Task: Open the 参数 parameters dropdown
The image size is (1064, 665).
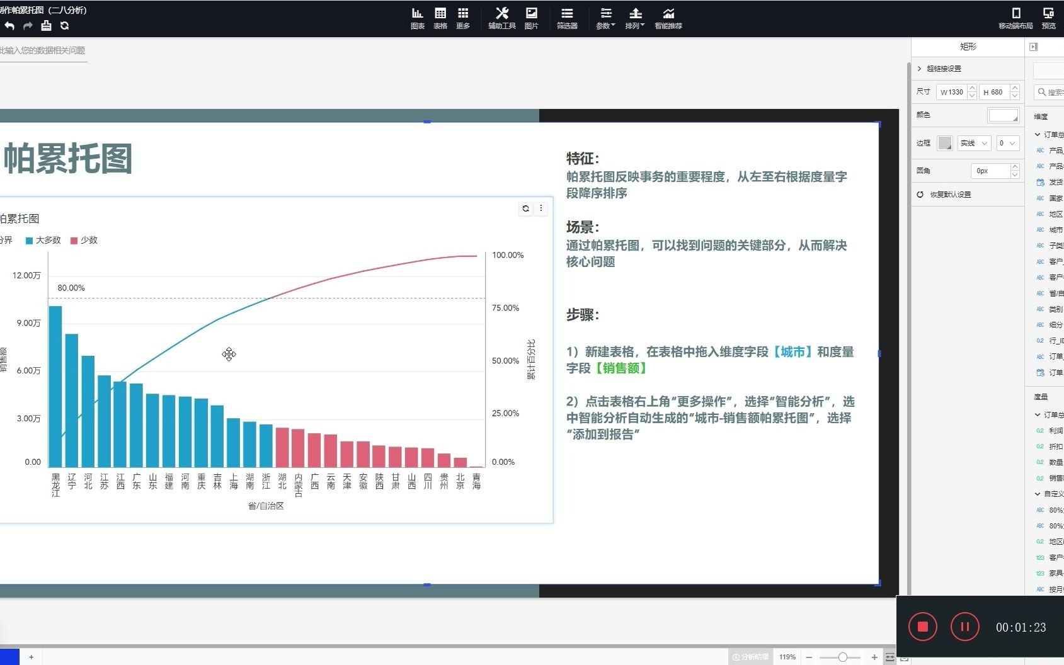Action: click(605, 18)
